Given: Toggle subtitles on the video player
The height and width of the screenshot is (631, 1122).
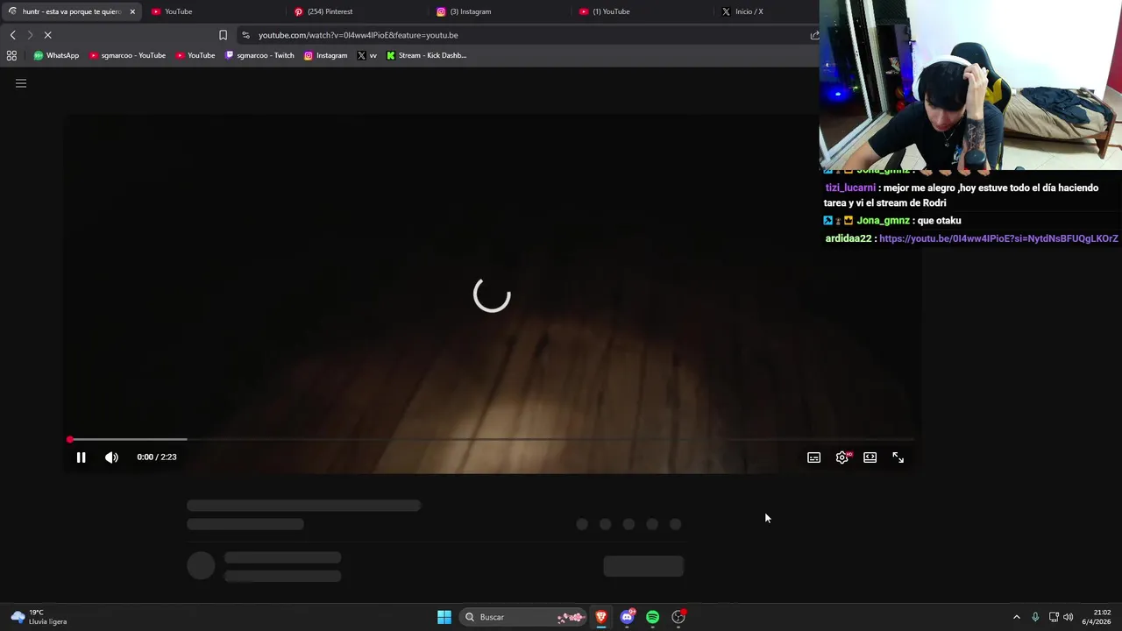Looking at the screenshot, I should [x=813, y=457].
